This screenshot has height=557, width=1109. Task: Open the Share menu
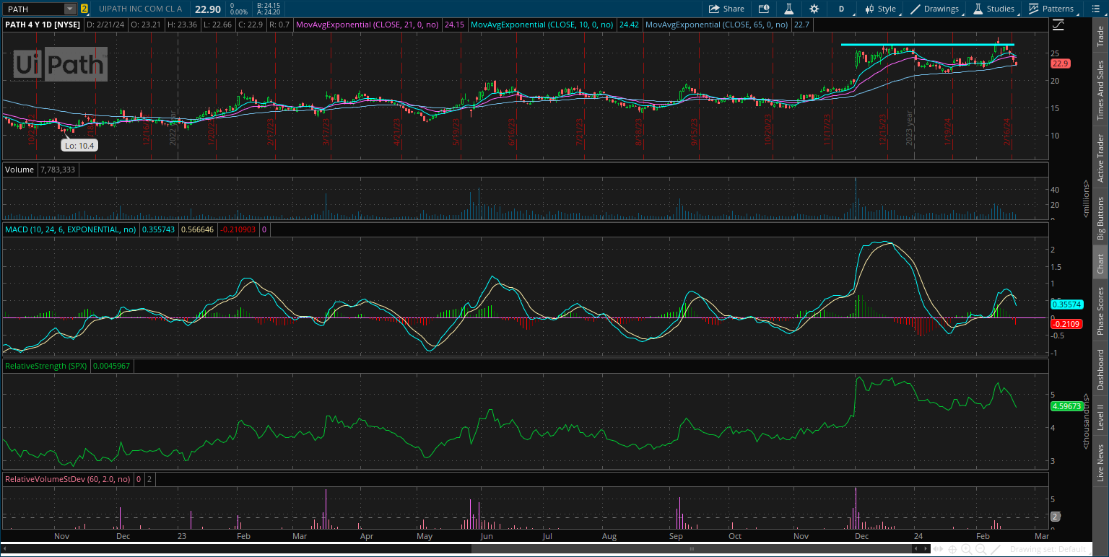click(726, 9)
